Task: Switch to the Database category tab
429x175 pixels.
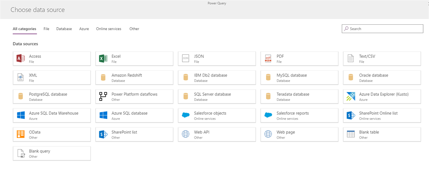Action: (64, 29)
